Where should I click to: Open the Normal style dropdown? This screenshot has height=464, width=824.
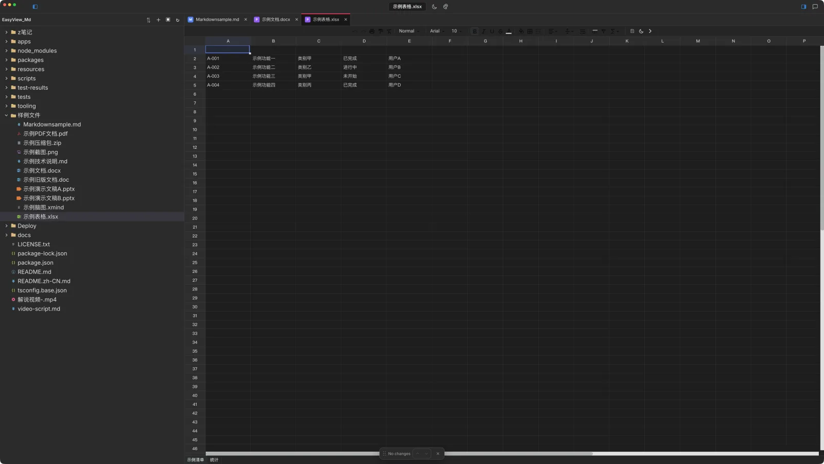pyautogui.click(x=409, y=31)
